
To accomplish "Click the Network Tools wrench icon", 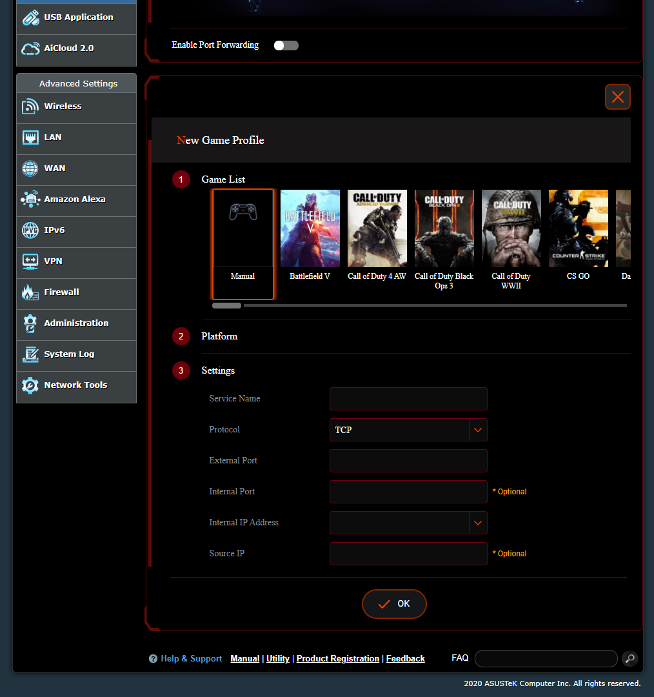I will (30, 385).
